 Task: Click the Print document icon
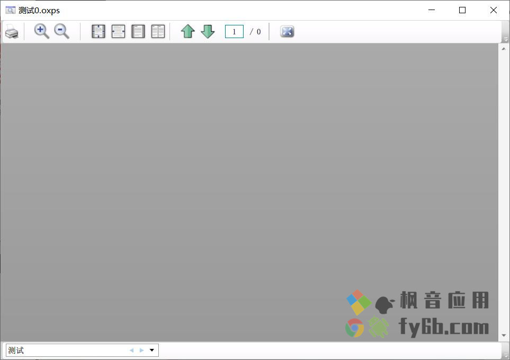12,32
